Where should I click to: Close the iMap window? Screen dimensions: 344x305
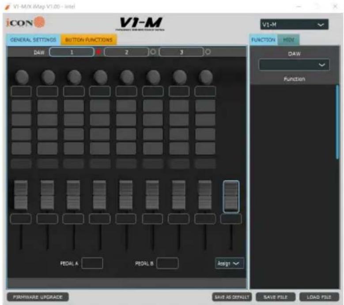coord(335,7)
